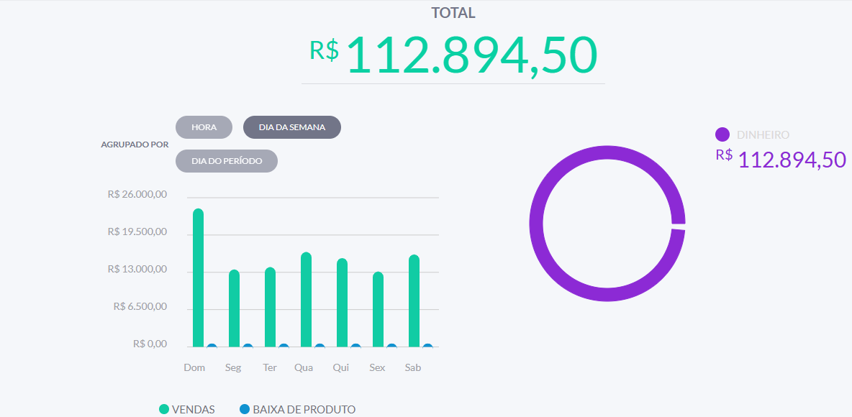
Task: Click the Qua axis label
Action: tap(304, 367)
